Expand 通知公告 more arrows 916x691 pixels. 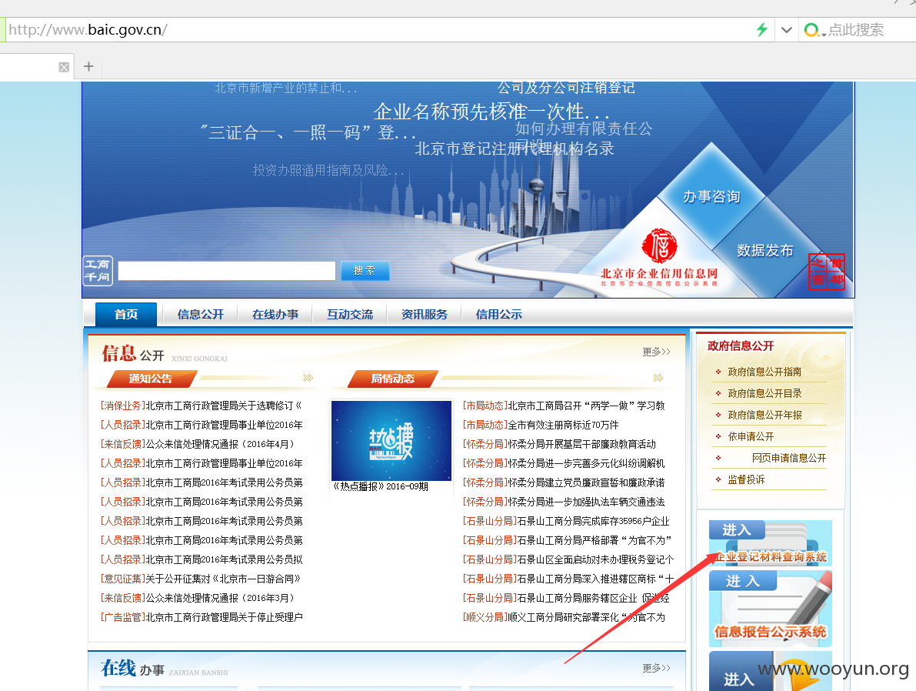[x=308, y=379]
